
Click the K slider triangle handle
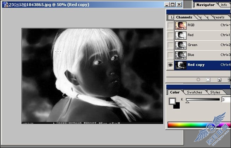tap(187, 102)
